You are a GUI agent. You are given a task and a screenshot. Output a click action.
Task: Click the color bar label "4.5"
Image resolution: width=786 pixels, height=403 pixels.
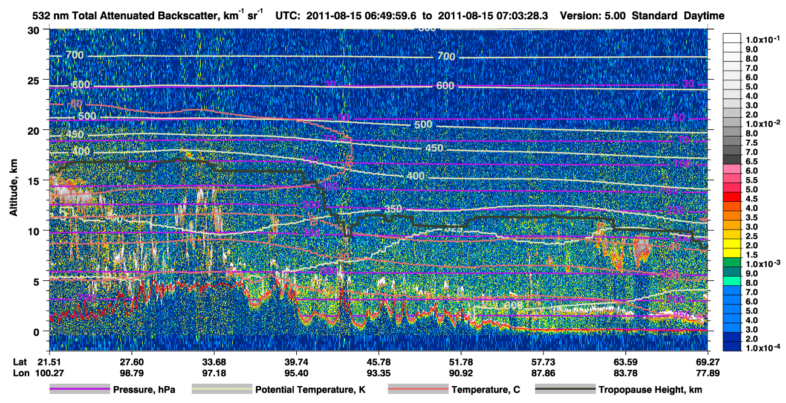[752, 199]
